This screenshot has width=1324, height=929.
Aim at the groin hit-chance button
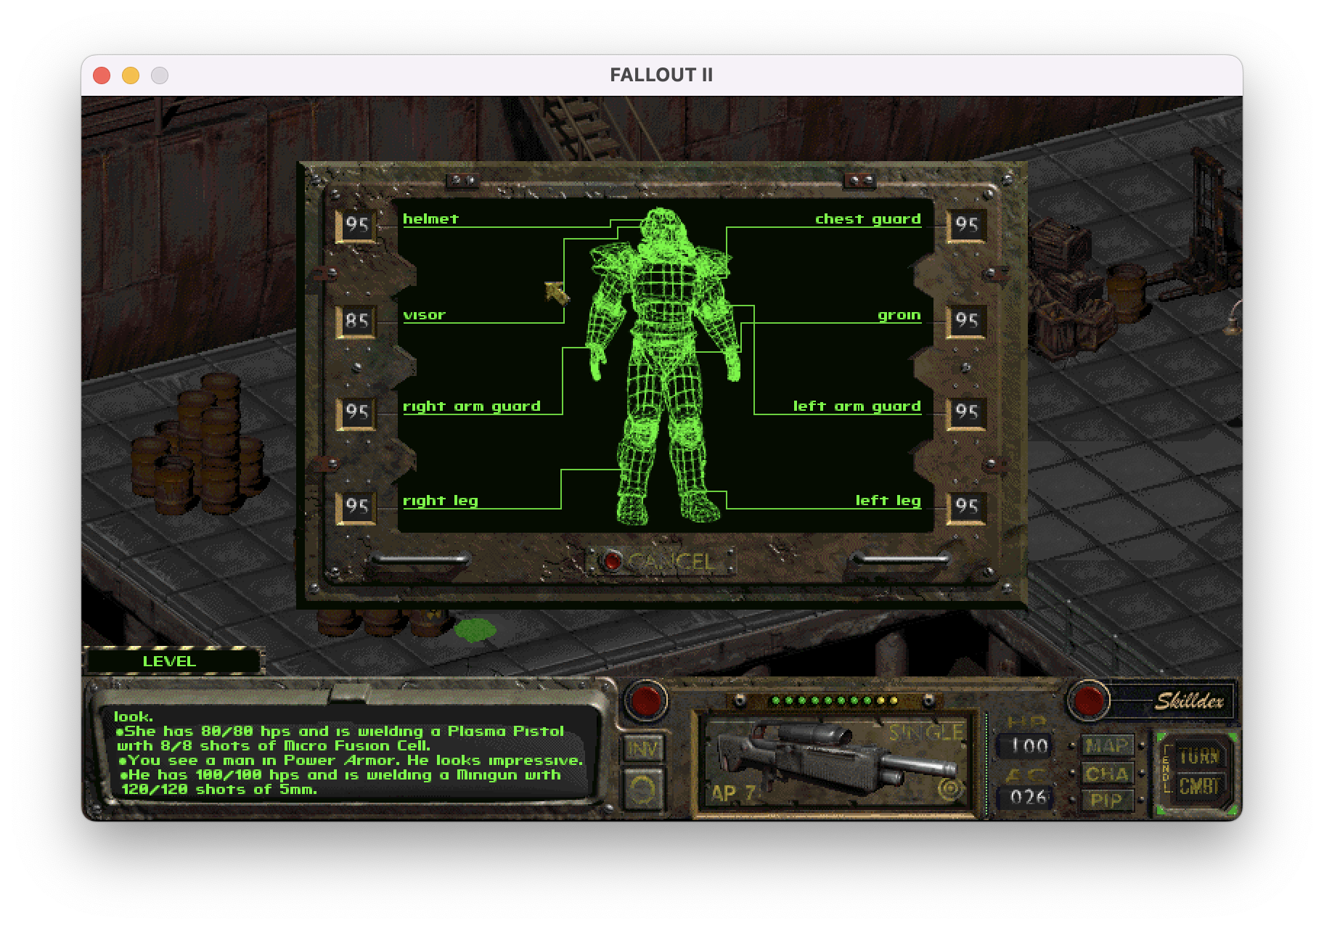coord(966,321)
